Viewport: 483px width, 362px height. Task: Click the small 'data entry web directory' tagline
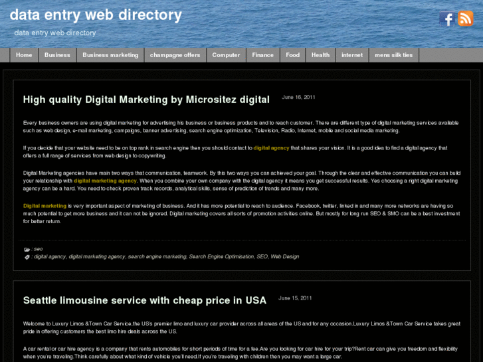[x=55, y=33]
